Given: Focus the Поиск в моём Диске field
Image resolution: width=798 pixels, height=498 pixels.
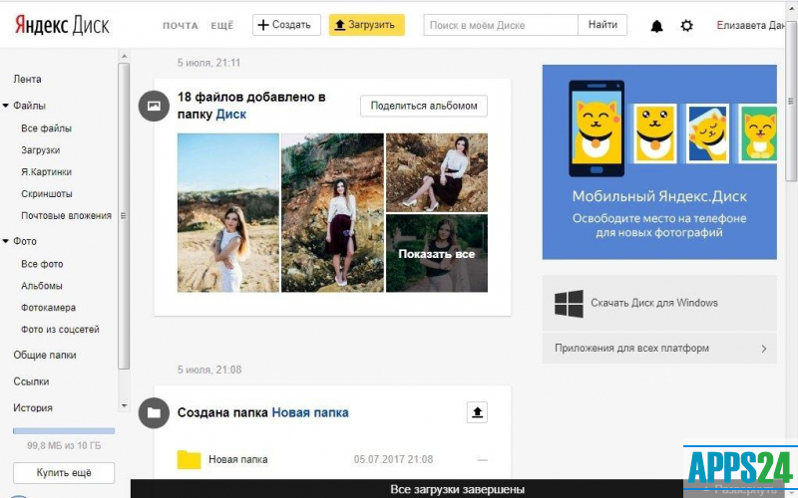Looking at the screenshot, I should 501,25.
